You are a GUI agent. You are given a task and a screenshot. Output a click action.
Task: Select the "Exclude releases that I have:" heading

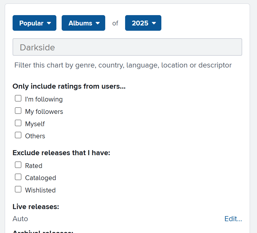(61, 153)
